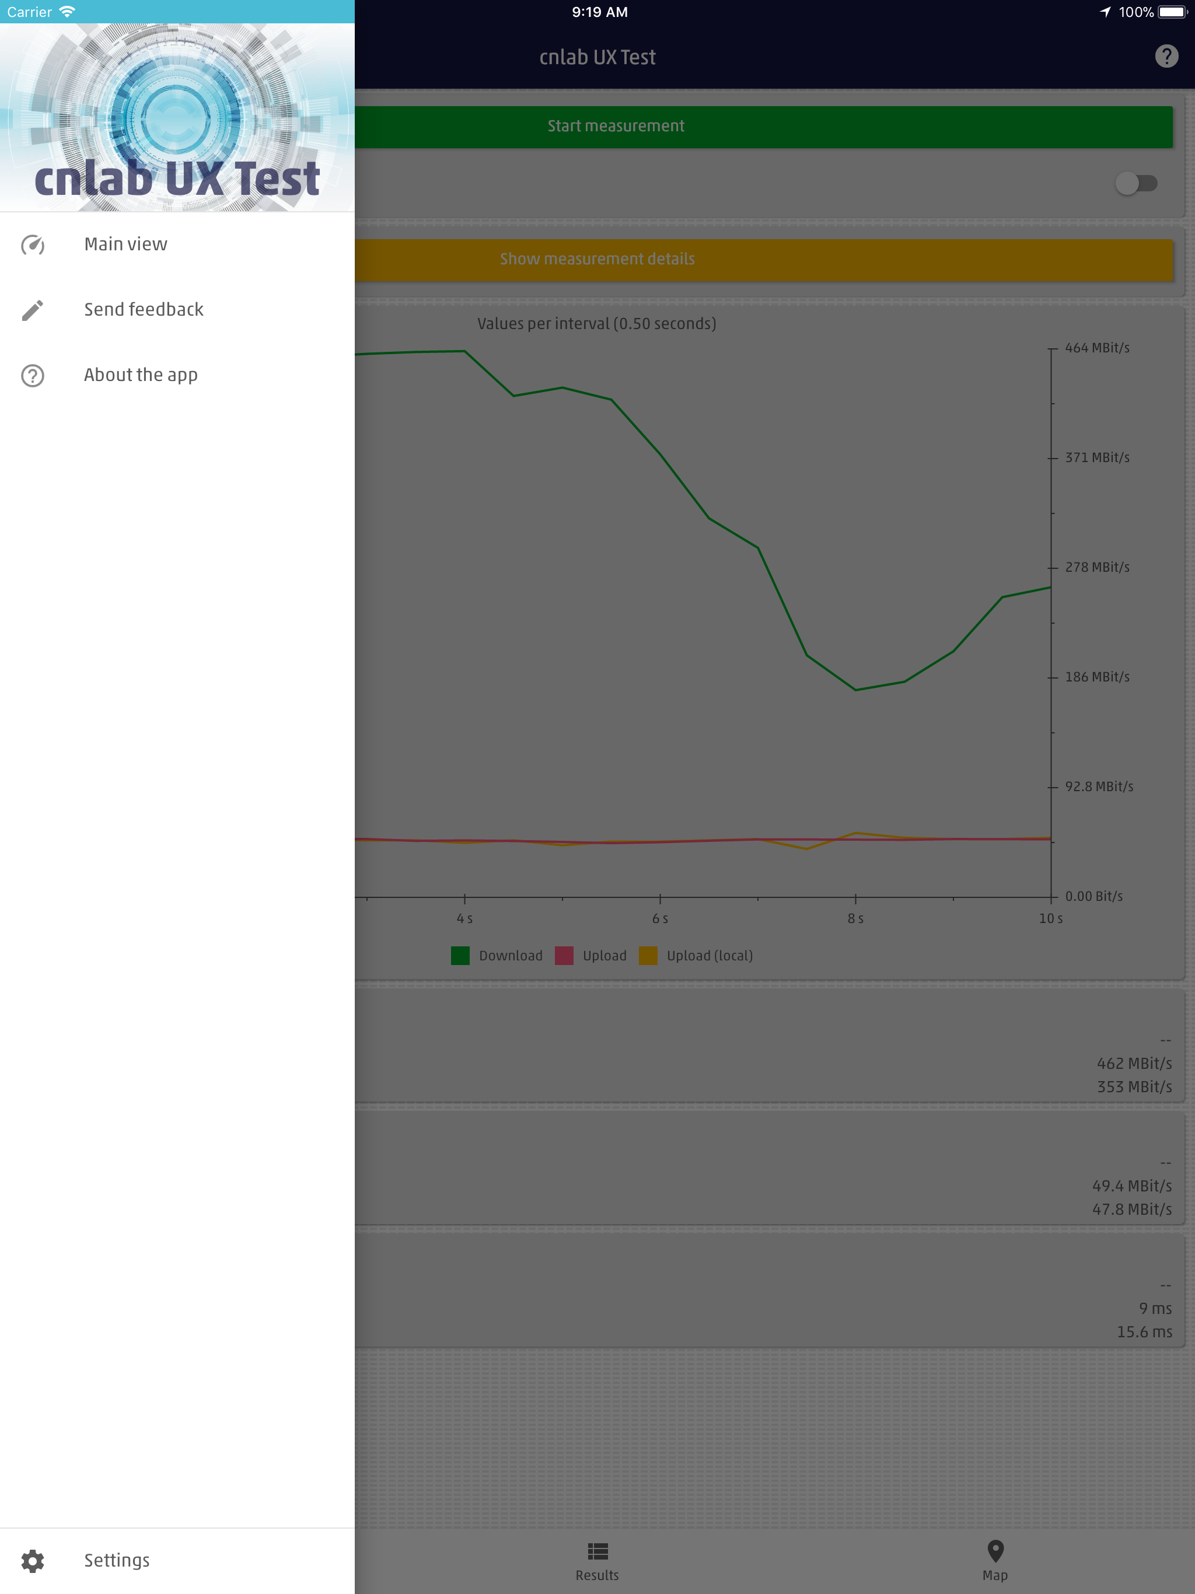This screenshot has width=1195, height=1594.
Task: Tap the location arrow in status bar
Action: coord(1105,12)
